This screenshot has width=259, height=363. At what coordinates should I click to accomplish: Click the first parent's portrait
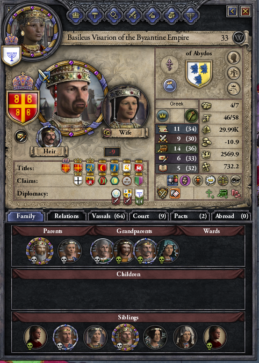click(40, 251)
